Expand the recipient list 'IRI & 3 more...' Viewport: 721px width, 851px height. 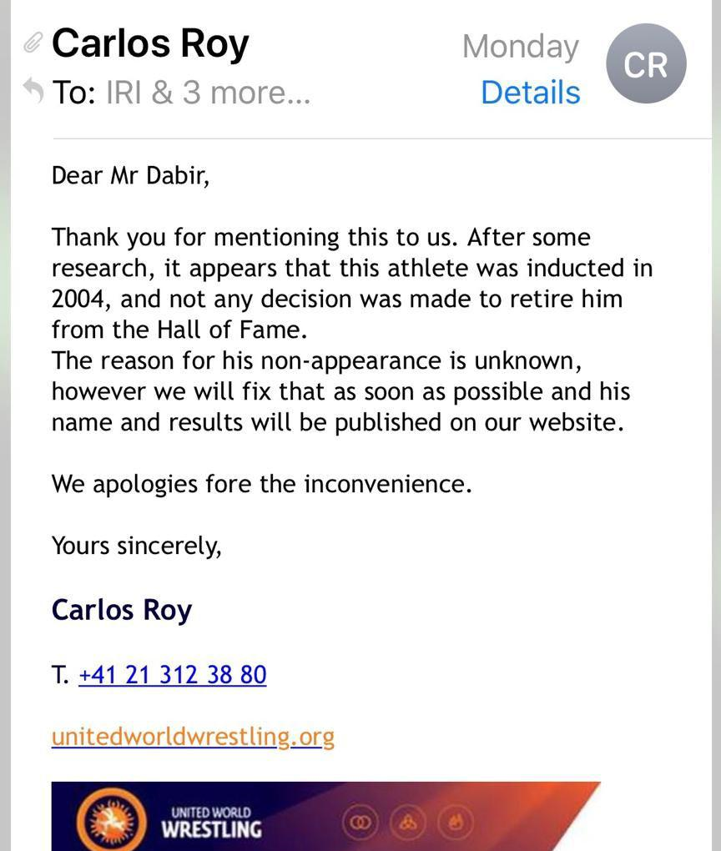click(x=209, y=93)
